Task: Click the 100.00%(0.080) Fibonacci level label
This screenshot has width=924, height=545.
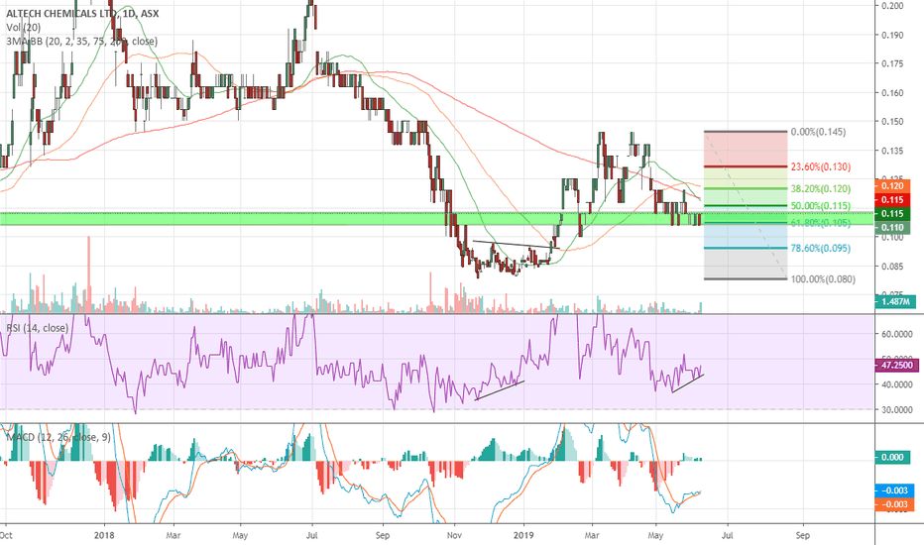Action: [823, 278]
